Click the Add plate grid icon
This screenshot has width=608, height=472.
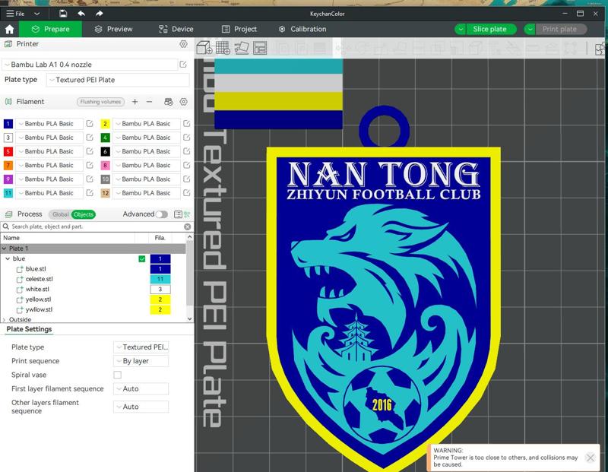coord(223,48)
